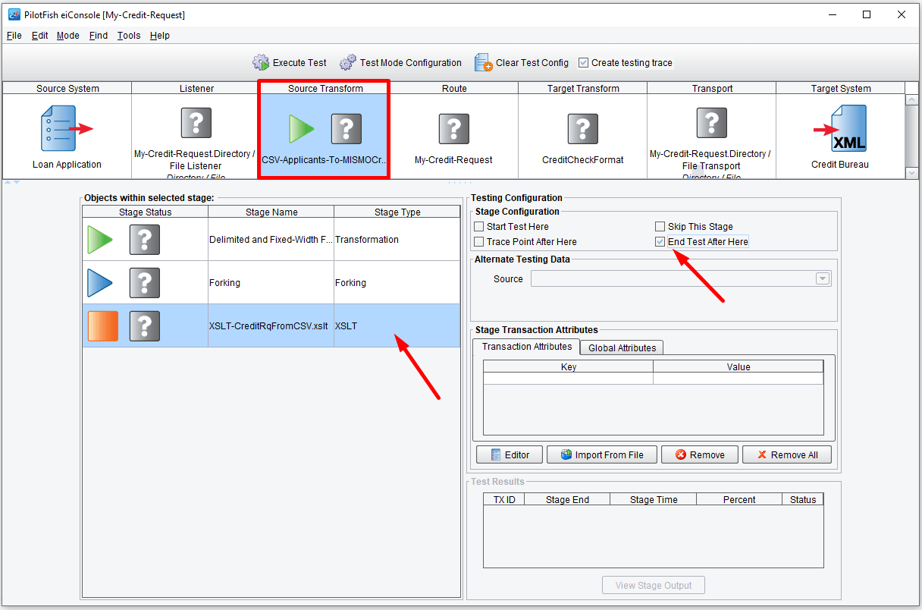922x610 pixels.
Task: Open the Edit menu
Action: tap(39, 36)
